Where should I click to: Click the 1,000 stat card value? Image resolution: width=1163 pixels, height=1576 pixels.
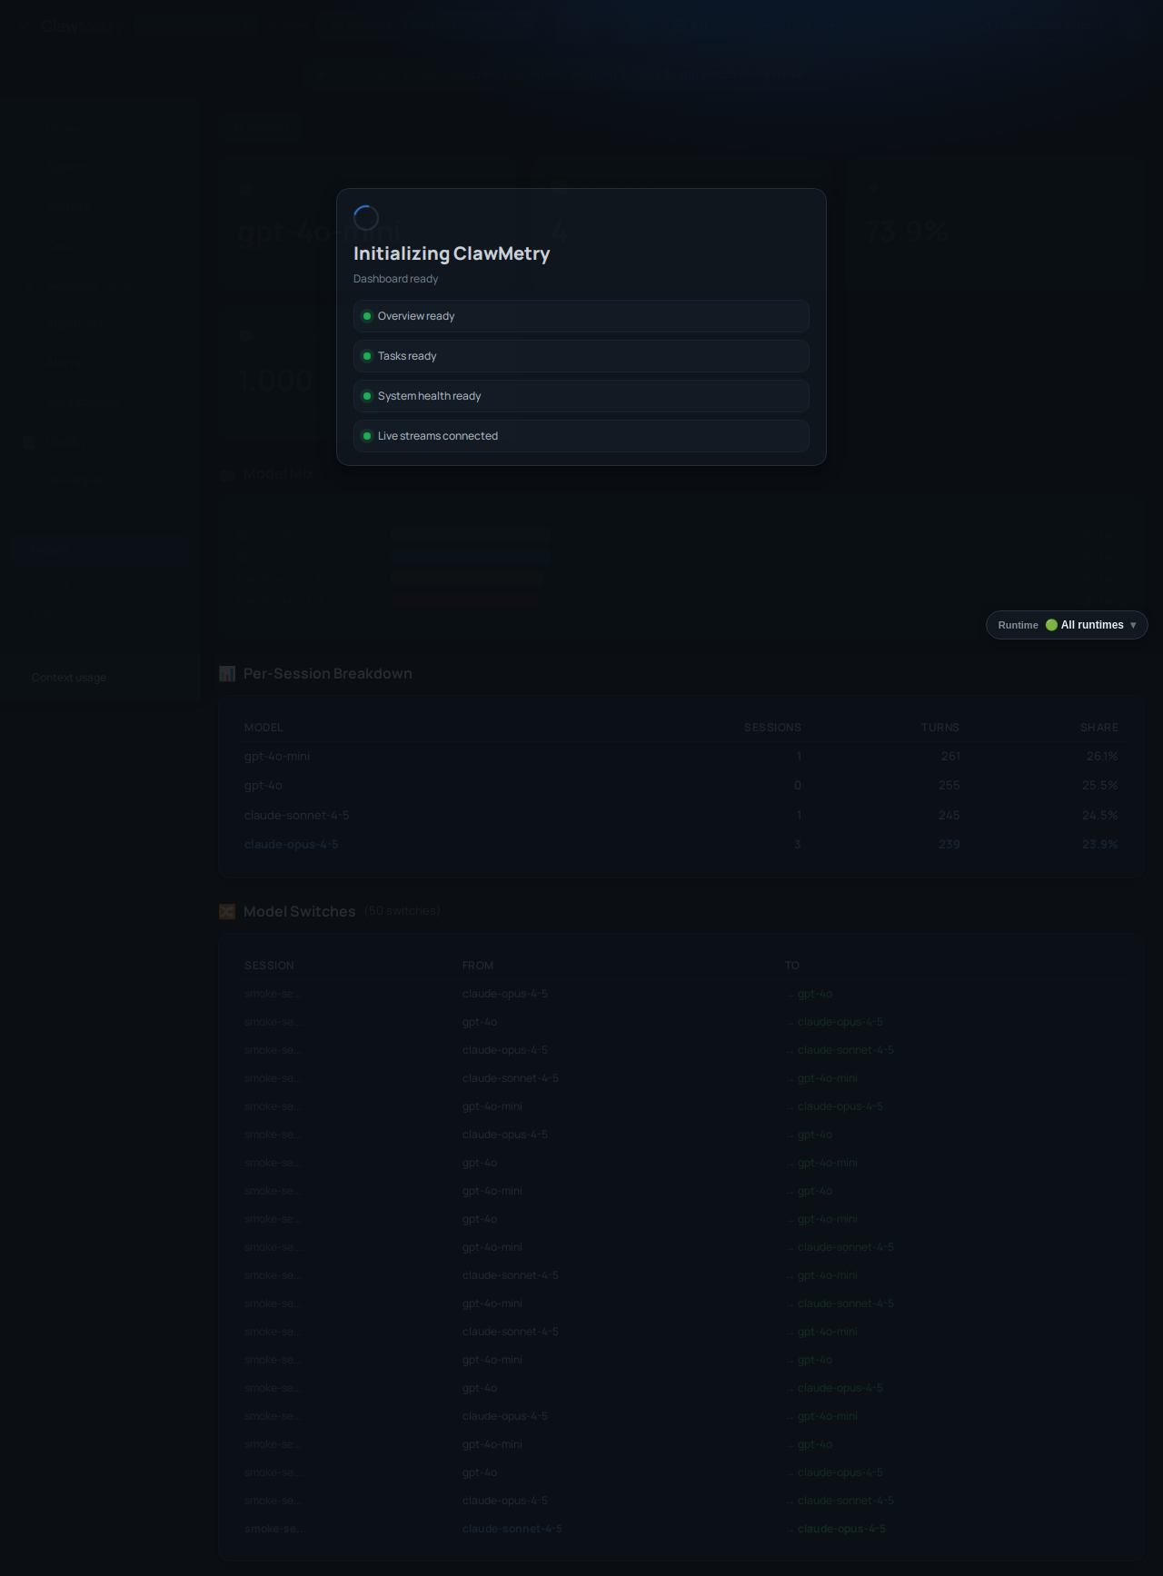coord(276,380)
